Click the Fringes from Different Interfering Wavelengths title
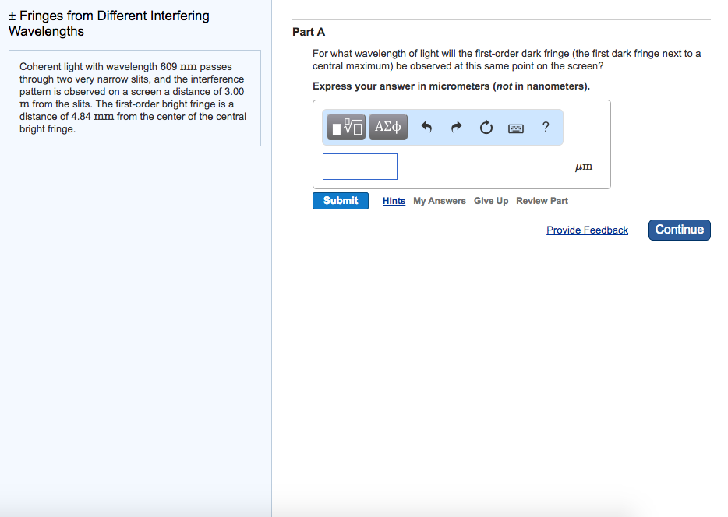The width and height of the screenshot is (728, 517). pos(109,23)
